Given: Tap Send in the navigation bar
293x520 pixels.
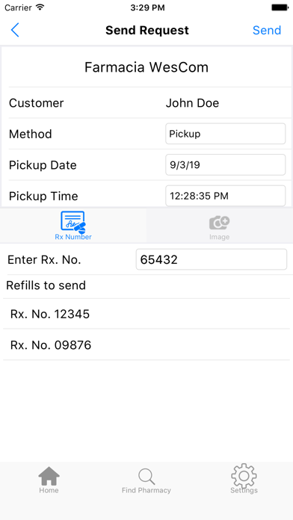Looking at the screenshot, I should coord(267,30).
